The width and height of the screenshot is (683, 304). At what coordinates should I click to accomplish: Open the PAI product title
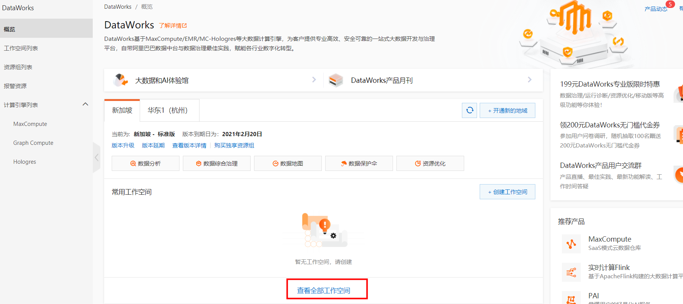click(594, 296)
